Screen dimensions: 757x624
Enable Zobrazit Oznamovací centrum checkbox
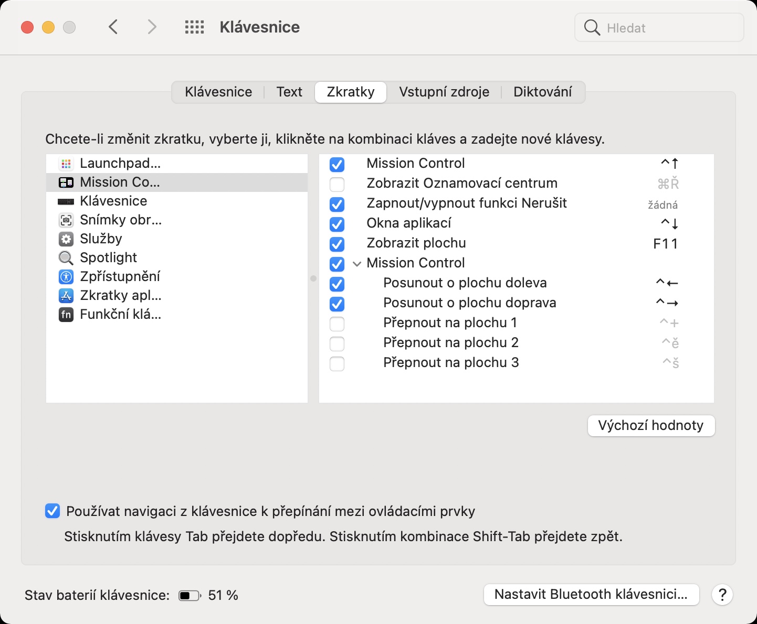click(337, 184)
